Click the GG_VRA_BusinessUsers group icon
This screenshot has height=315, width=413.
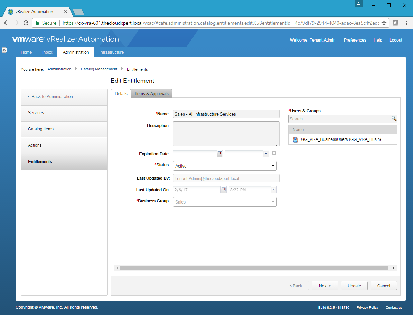point(295,139)
